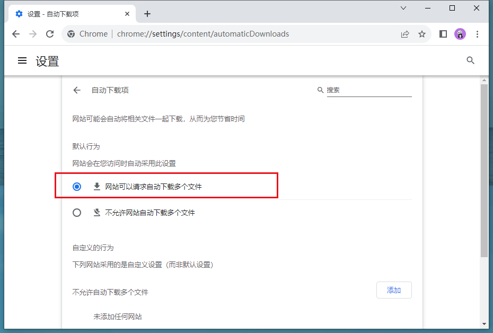
Task: Click the 搜索 input field
Action: 369,90
